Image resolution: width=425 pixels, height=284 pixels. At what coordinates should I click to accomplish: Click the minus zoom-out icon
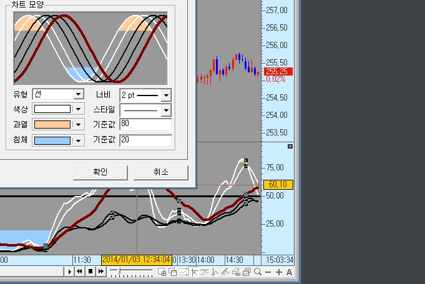pos(268,272)
